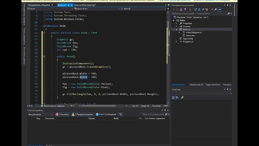Open the Anim.Anim type navigation dropdown
Viewport: 259px width, 146px height.
click(119, 9)
